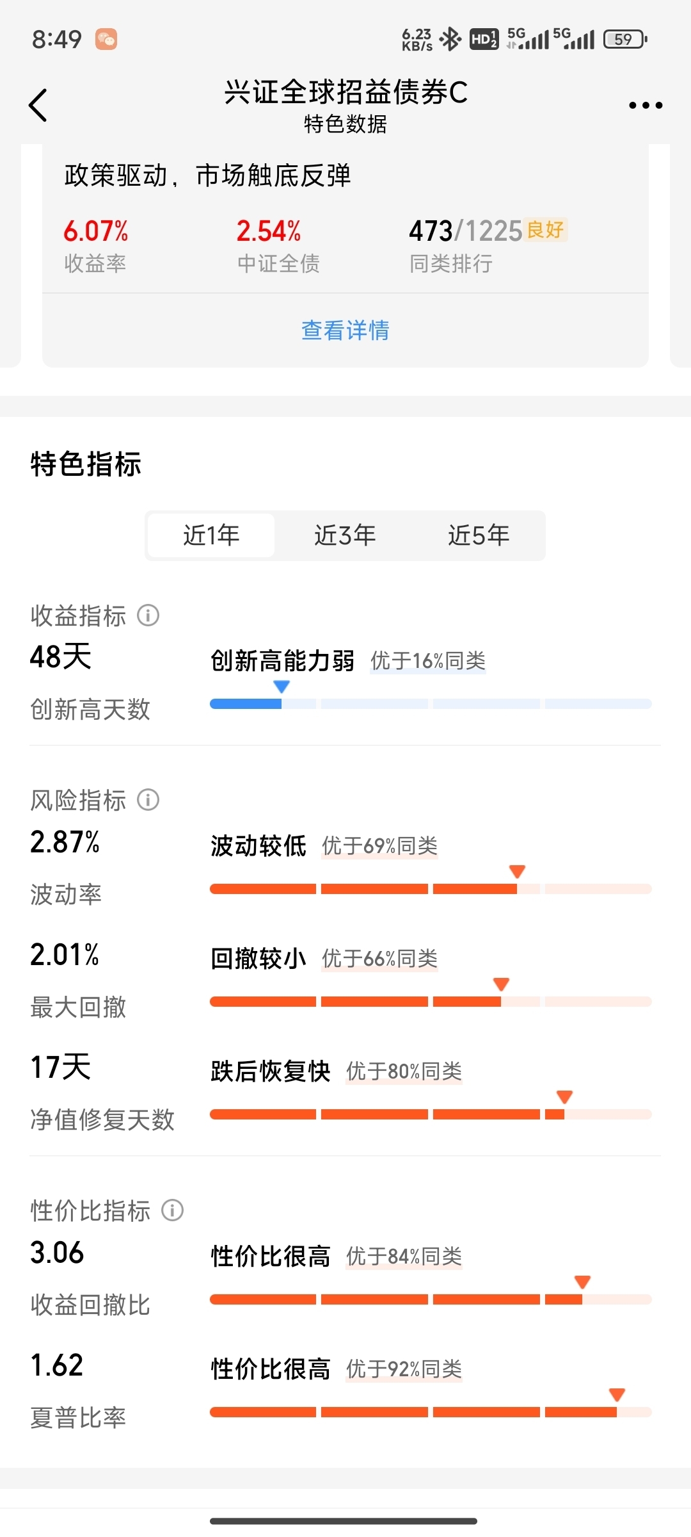The width and height of the screenshot is (691, 1537).
Task: Tap the 优于92%同类 label for 夏普比率
Action: click(404, 1369)
